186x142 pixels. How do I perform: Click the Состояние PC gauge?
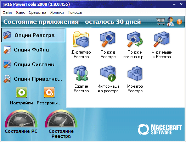21,119
